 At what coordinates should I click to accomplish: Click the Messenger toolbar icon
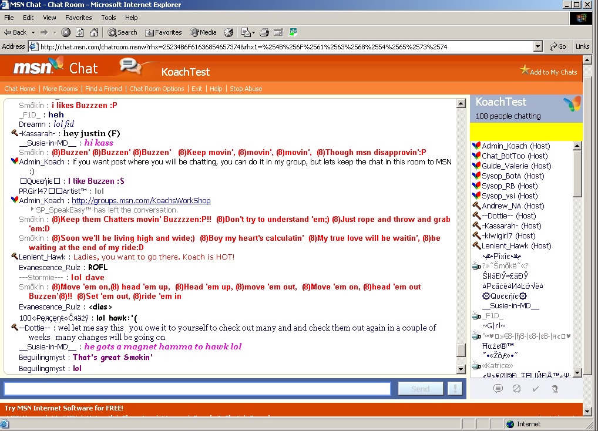[293, 32]
